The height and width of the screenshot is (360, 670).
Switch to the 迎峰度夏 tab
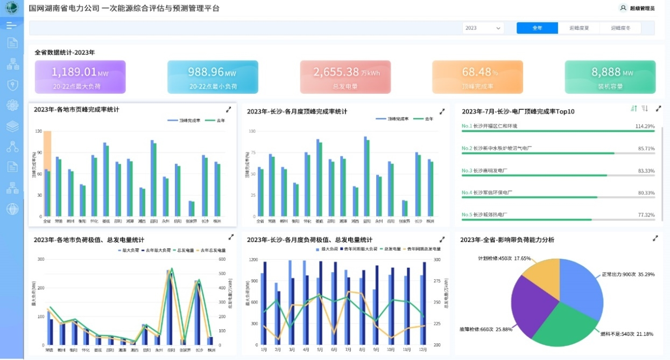point(579,27)
